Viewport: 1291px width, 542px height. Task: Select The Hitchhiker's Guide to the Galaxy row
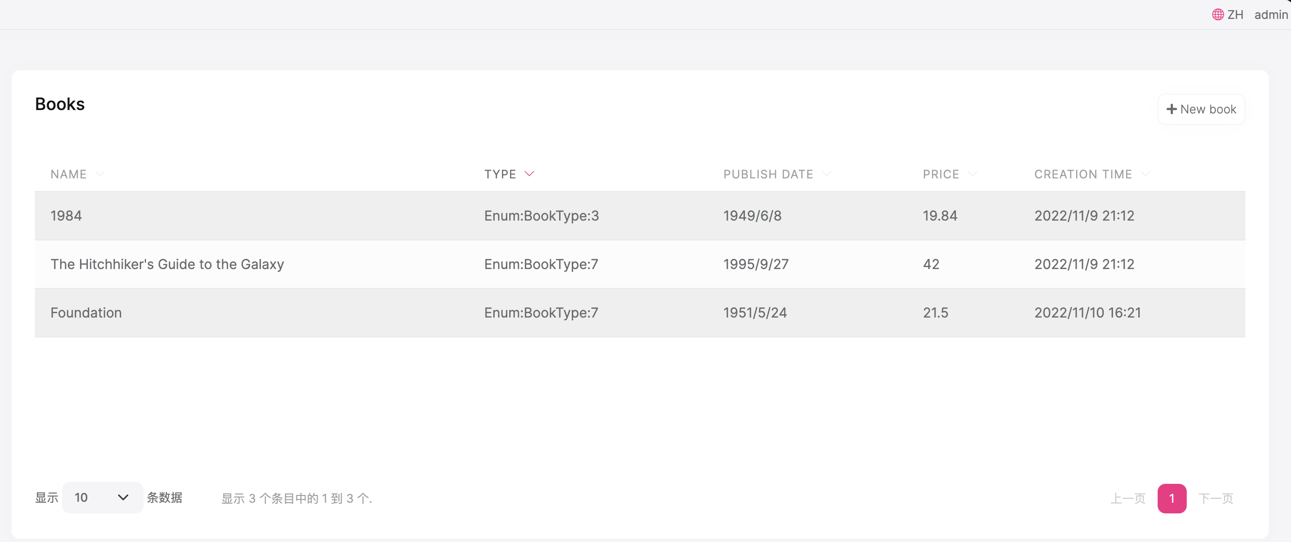pos(167,264)
